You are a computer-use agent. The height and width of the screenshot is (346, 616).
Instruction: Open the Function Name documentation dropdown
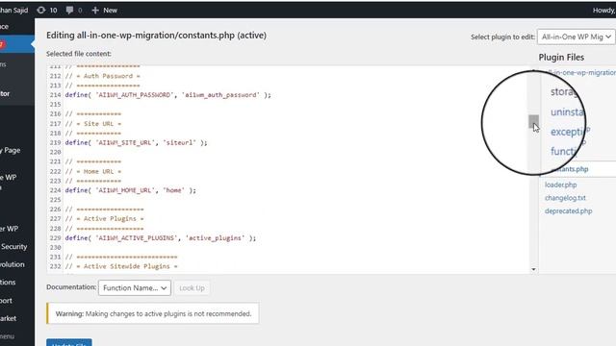[x=135, y=288]
